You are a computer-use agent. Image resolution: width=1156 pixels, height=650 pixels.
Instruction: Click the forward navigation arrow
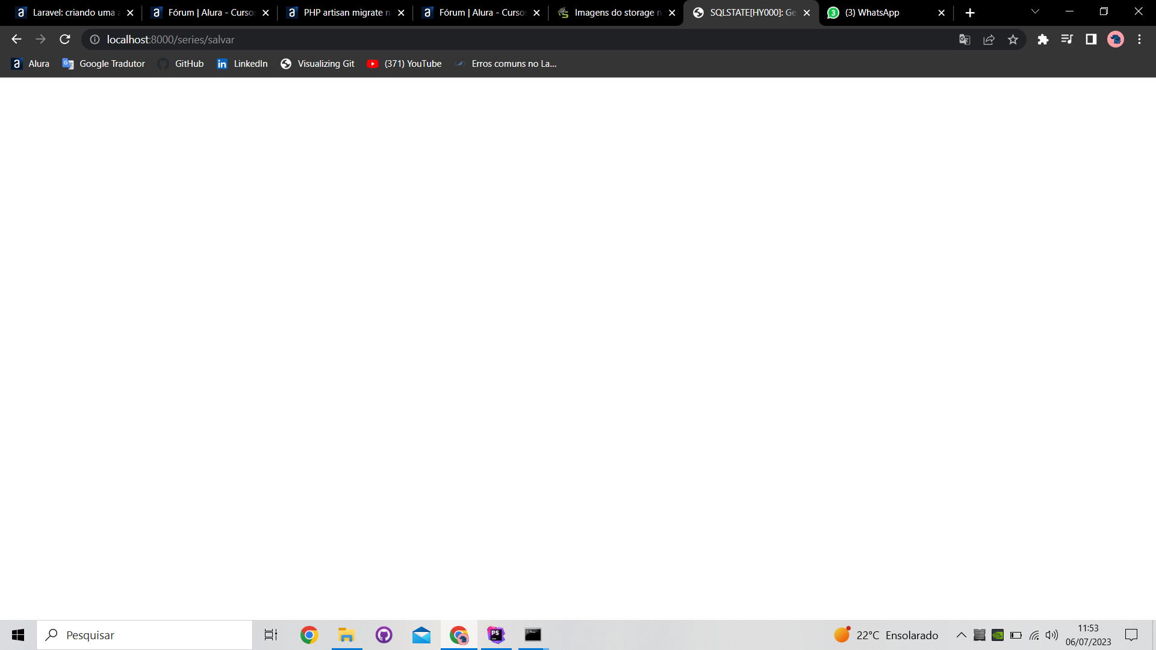coord(40,40)
